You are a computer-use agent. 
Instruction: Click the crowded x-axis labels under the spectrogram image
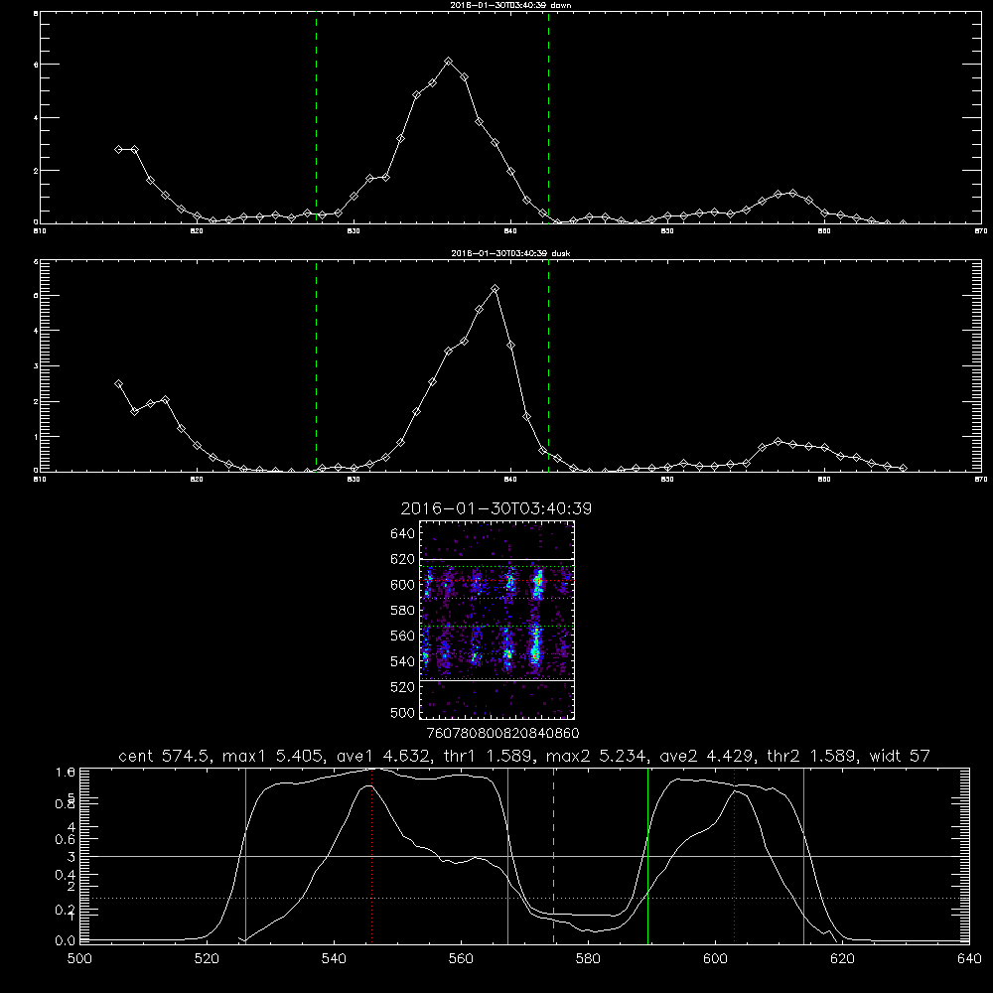(503, 734)
